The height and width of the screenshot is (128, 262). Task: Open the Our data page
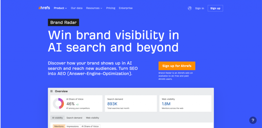(x=77, y=8)
